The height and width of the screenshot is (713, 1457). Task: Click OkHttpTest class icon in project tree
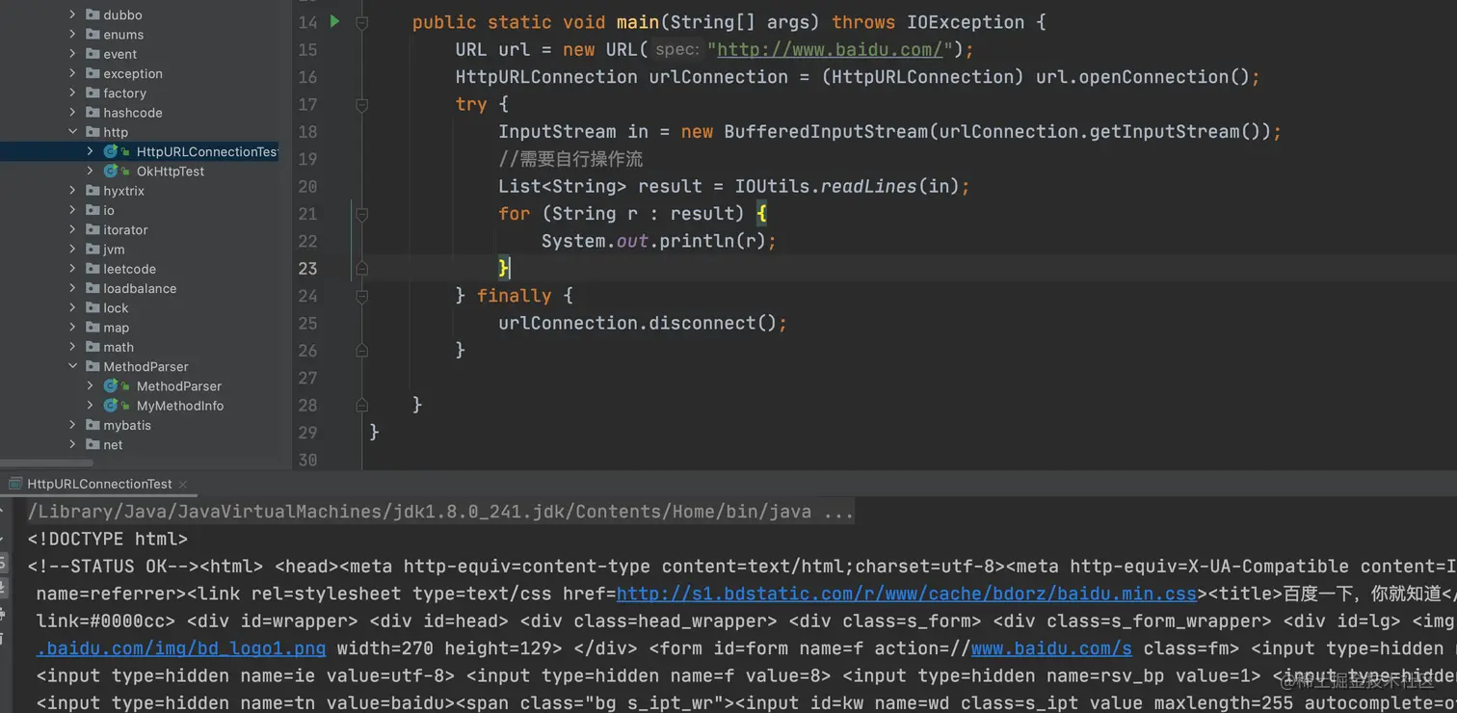(111, 171)
